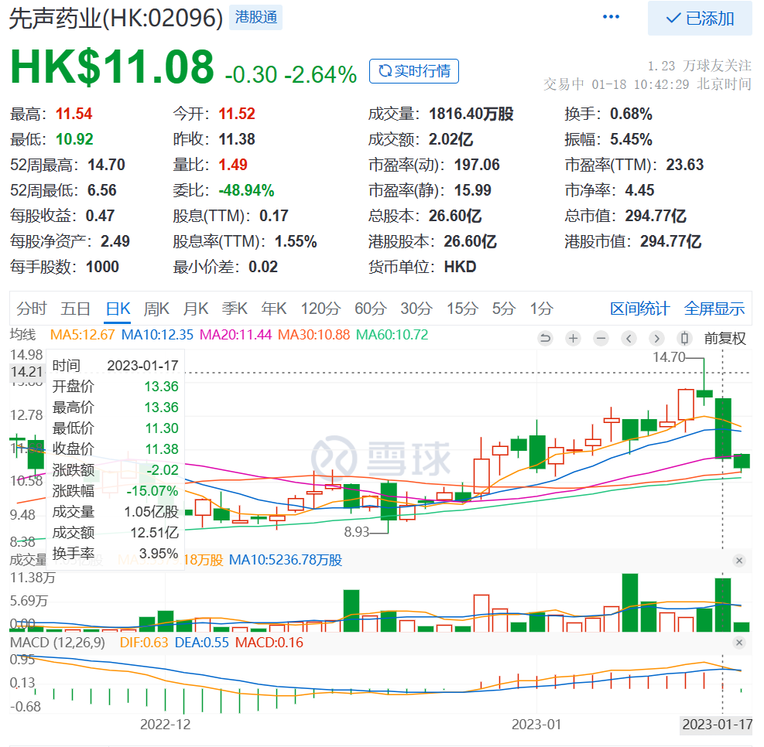Click the MA10:12.35 moving average label
Screen dimensions: 764x747
point(157,335)
